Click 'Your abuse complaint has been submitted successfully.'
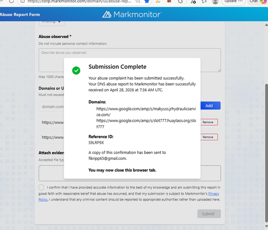 (x=136, y=78)
